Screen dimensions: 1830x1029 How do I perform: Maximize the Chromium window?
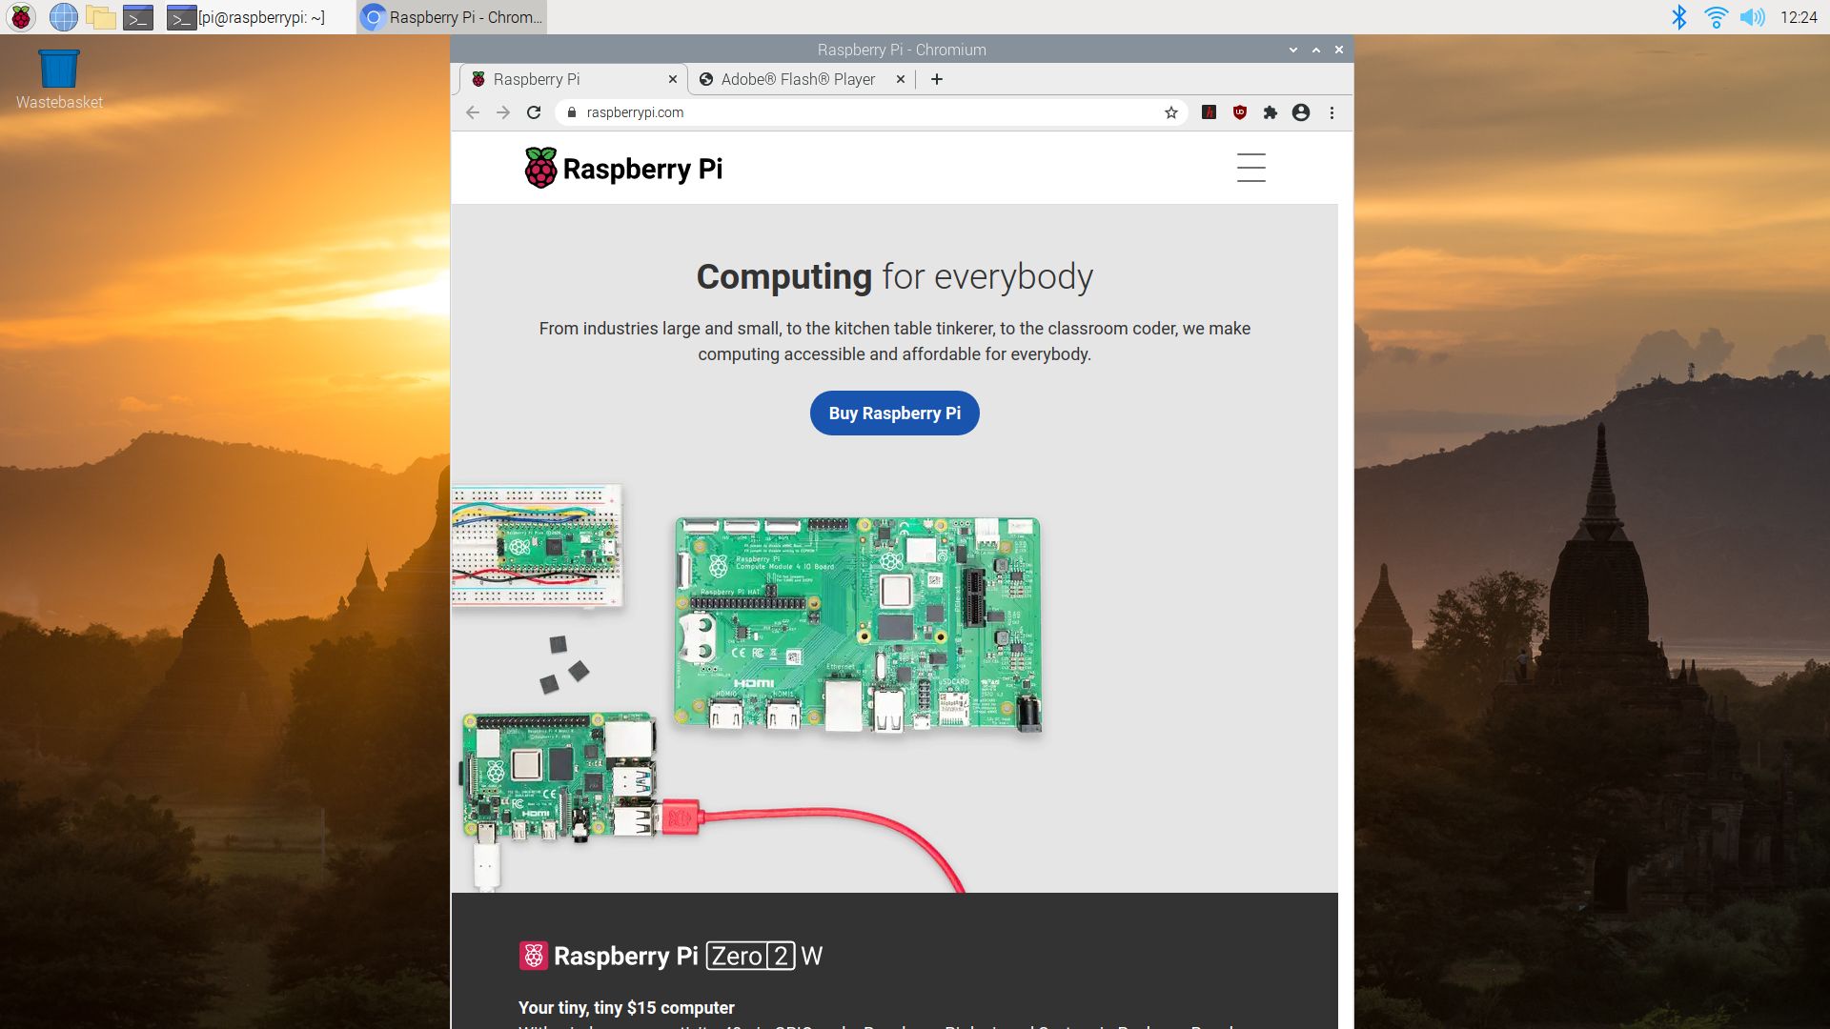1316,50
